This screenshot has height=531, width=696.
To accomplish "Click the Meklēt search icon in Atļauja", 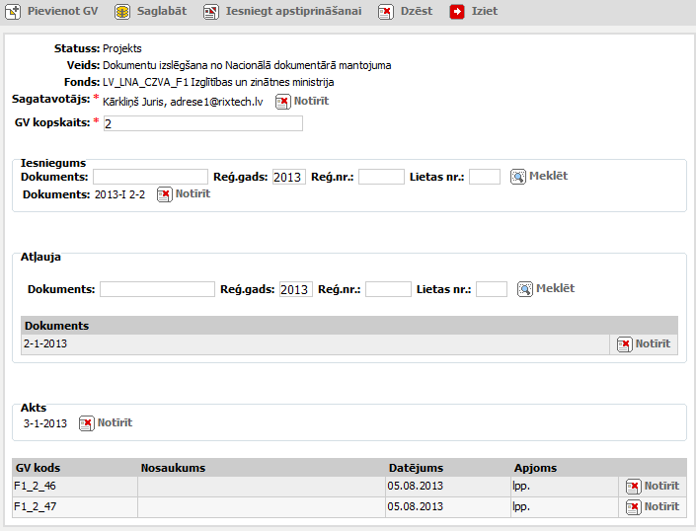I will pyautogui.click(x=525, y=289).
